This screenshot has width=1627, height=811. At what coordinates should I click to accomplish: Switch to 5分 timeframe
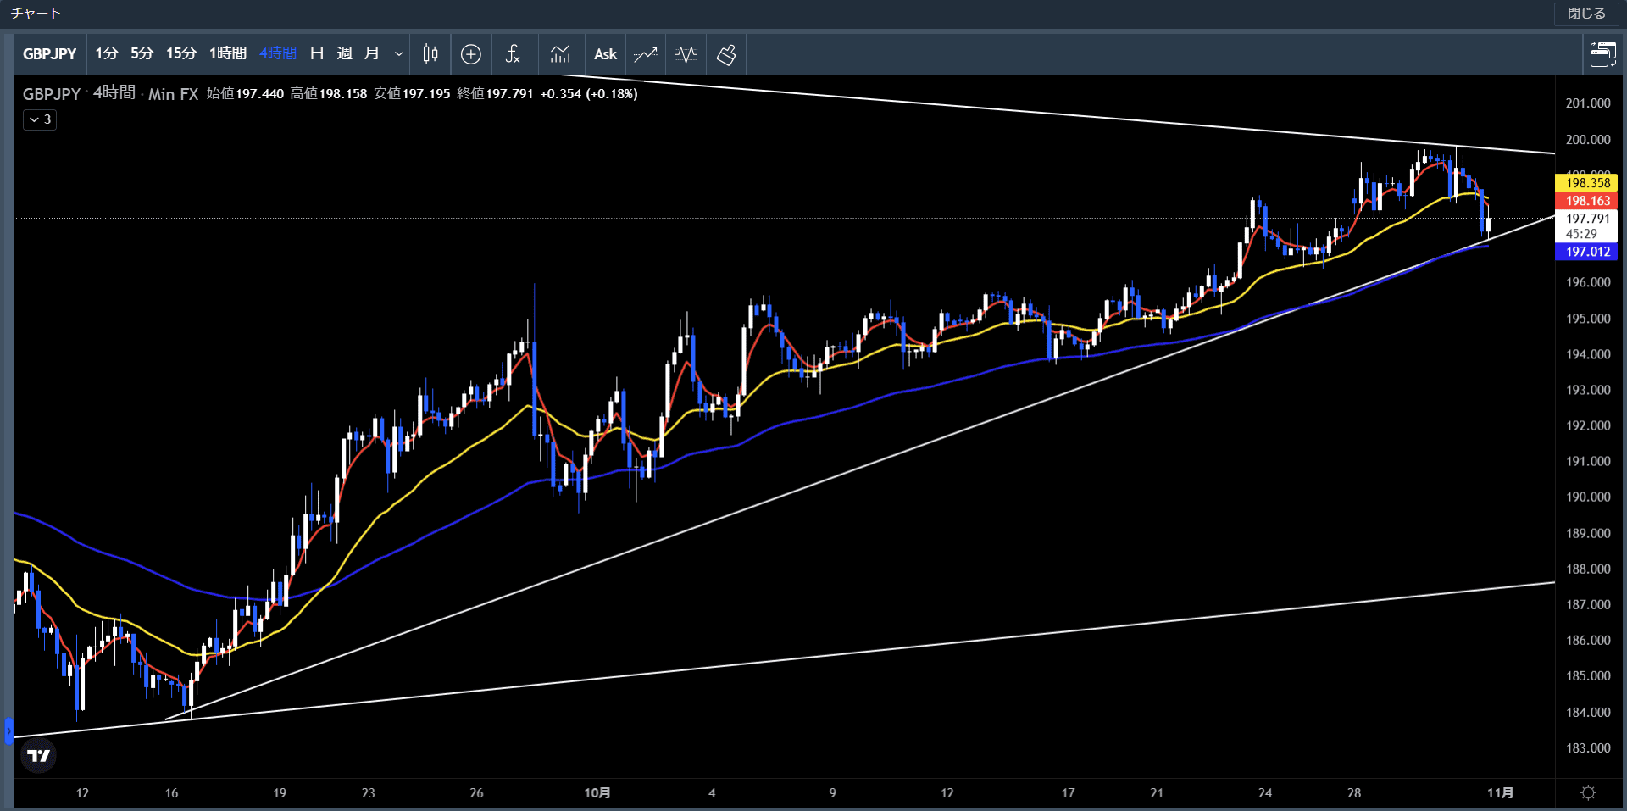pyautogui.click(x=142, y=54)
